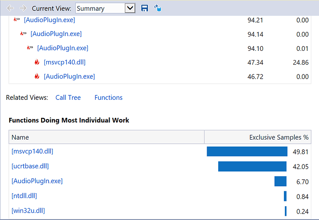Open the AudioPlugIn.exe hot path link at 94.21
This screenshot has height=220, width=319.
(49, 20)
